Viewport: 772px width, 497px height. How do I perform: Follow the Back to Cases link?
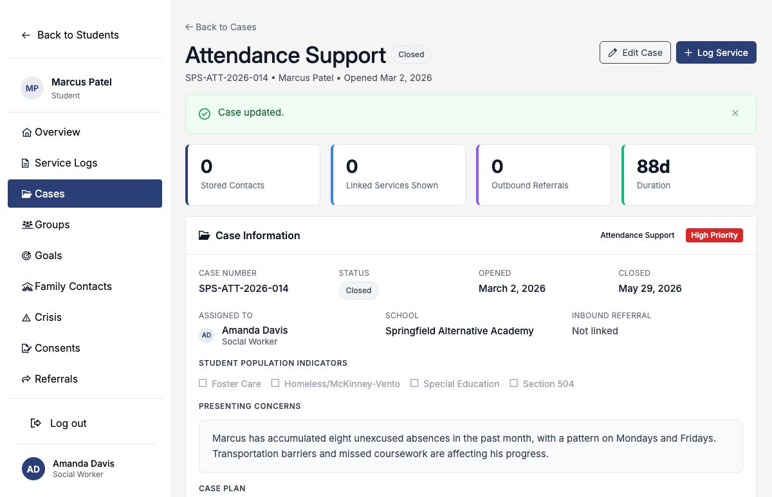221,27
